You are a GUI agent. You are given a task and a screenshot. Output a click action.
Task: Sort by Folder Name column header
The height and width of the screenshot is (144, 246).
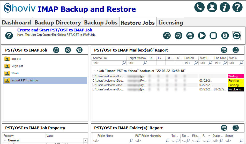click(x=113, y=136)
